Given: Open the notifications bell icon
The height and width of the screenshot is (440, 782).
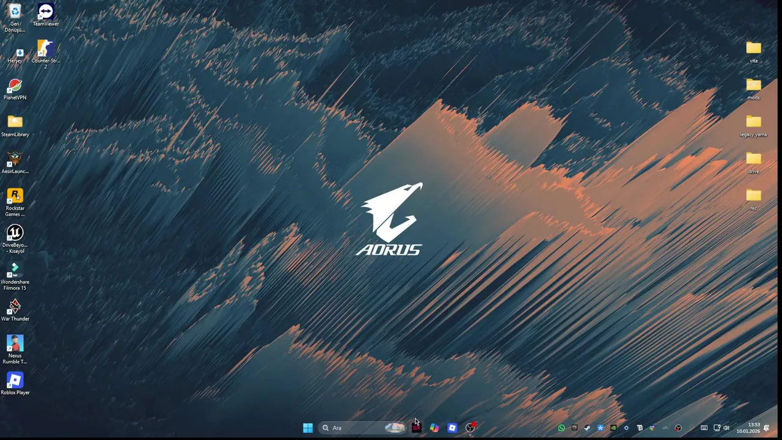Looking at the screenshot, I should click(766, 428).
